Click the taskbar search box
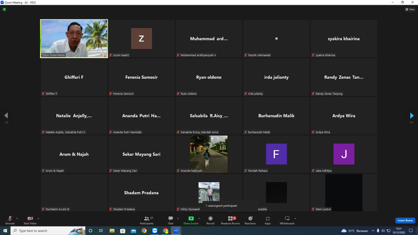Image resolution: width=418 pixels, height=235 pixels. tap(48, 230)
